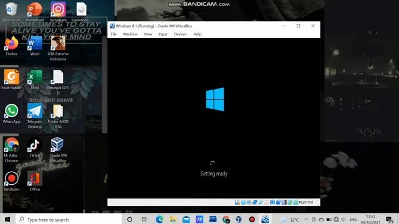Click the Windows Start button
The height and width of the screenshot is (224, 399).
coord(7,219)
